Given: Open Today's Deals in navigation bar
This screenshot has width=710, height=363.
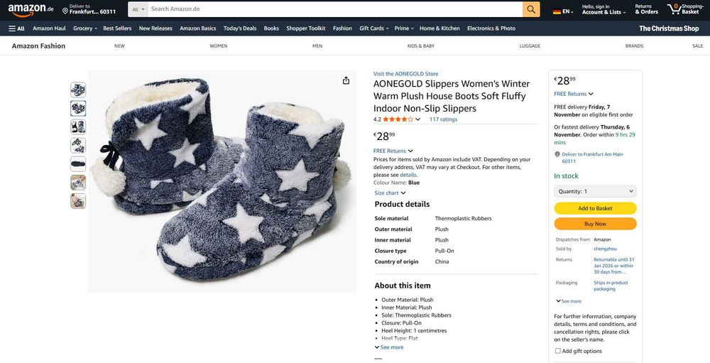Looking at the screenshot, I should click(x=240, y=28).
